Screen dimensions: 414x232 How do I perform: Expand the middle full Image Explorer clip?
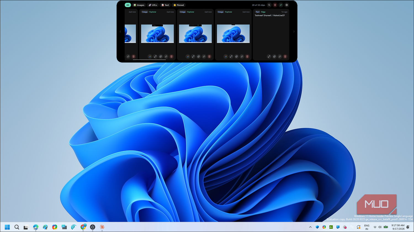pyautogui.click(x=193, y=56)
